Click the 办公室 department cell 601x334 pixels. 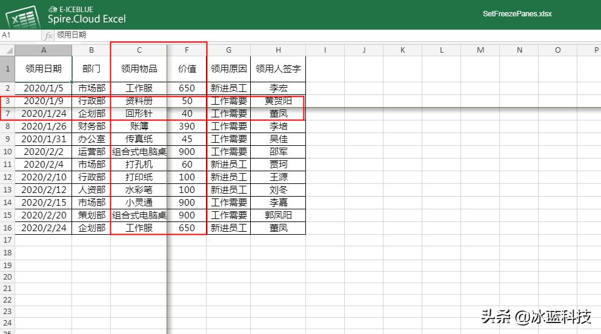(x=91, y=139)
